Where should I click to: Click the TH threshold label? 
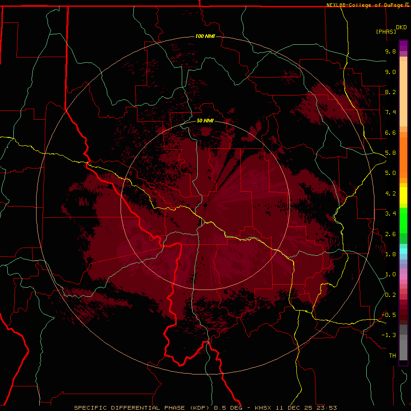(x=392, y=356)
